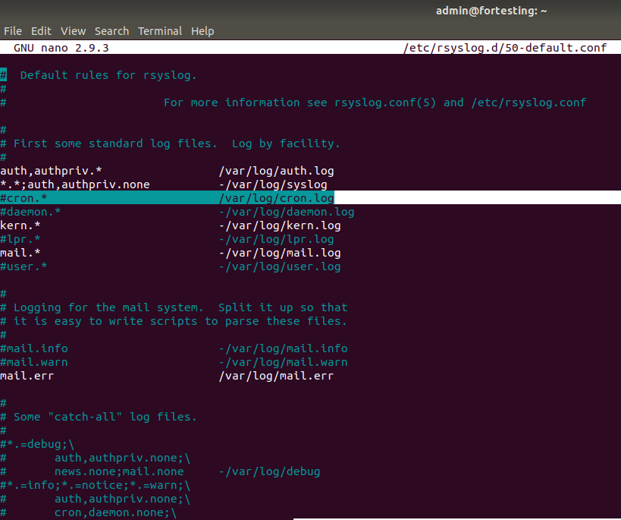Place cursor on commented #mail.info rule

(34, 348)
